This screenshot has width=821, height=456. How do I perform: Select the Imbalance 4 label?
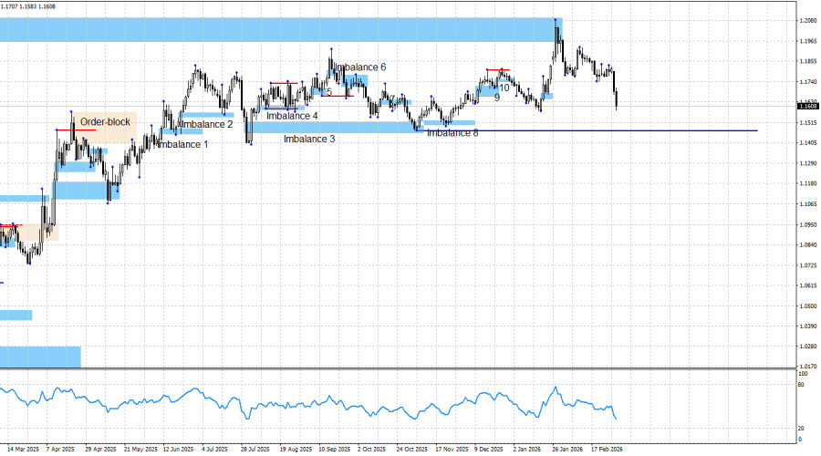(x=292, y=116)
